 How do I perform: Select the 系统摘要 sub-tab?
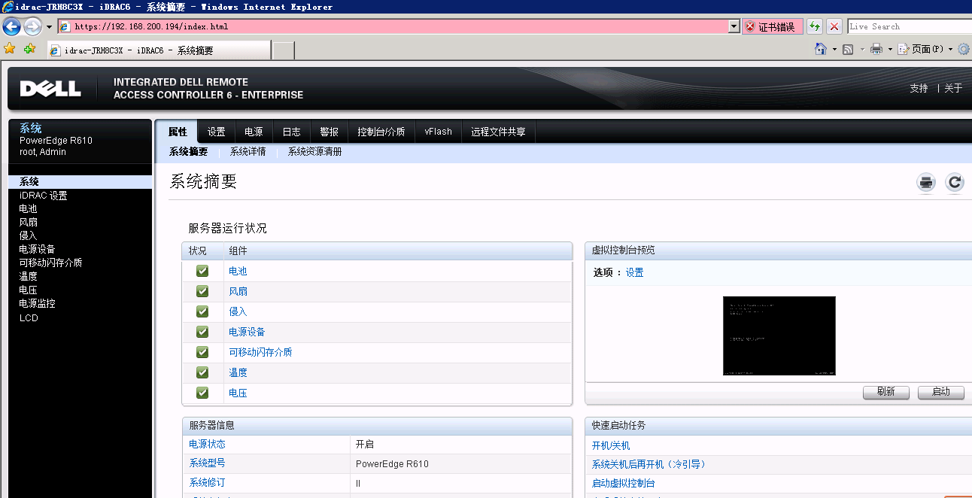pos(188,152)
